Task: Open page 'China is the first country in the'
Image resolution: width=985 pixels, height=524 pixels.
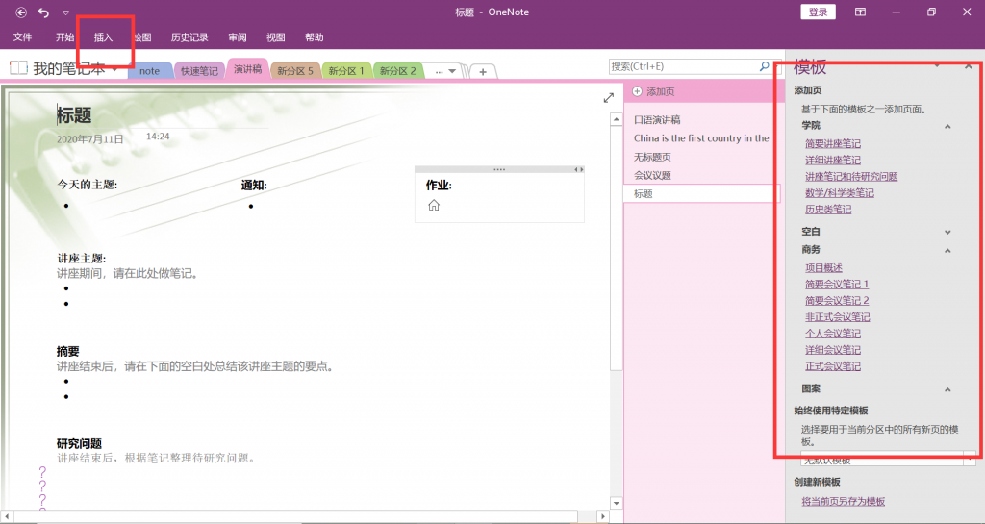Action: tap(700, 138)
